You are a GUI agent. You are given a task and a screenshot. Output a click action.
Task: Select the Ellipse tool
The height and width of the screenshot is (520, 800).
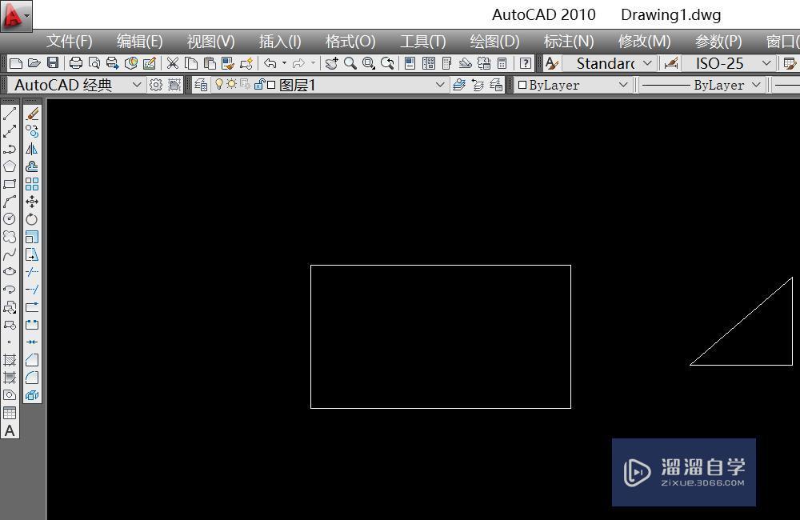pyautogui.click(x=10, y=271)
